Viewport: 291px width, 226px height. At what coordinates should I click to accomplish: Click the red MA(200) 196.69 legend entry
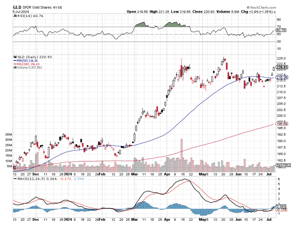26,64
